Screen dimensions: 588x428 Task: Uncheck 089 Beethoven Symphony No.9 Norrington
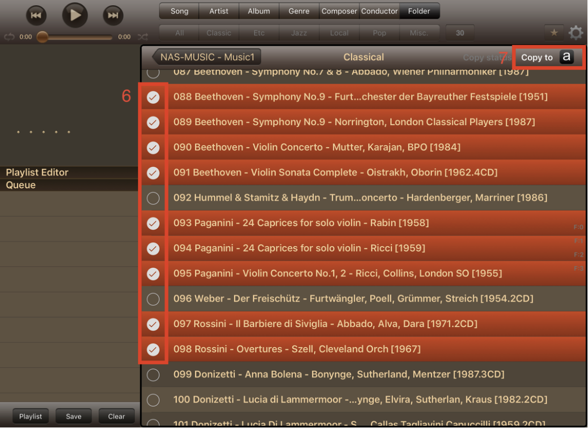[x=153, y=122]
